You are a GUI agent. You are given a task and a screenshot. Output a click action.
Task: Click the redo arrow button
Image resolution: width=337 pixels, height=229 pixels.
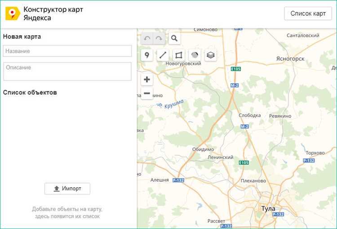(159, 39)
